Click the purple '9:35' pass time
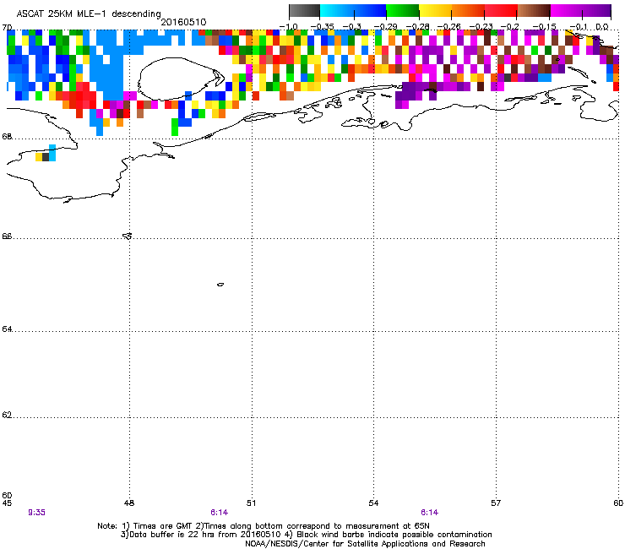Viewport: 625px width, 549px height. coord(36,513)
